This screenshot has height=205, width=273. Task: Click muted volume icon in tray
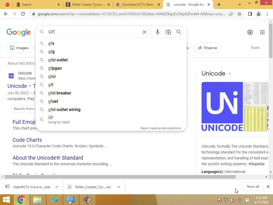pos(232,200)
